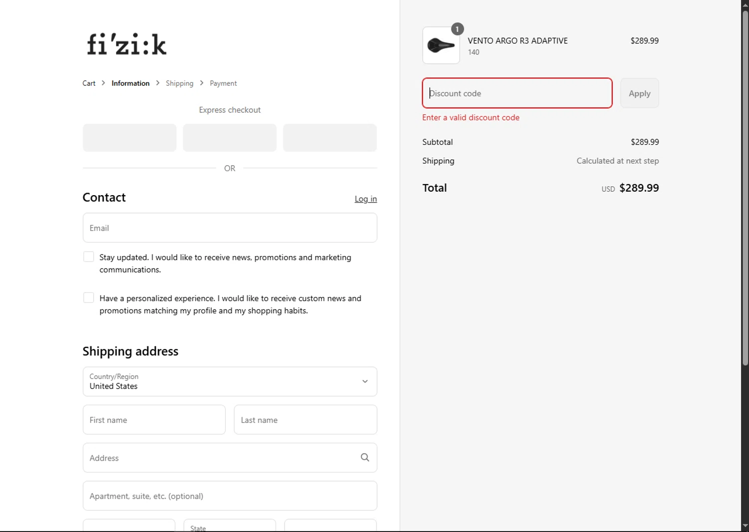Go back to Cart breadcrumb

[89, 83]
